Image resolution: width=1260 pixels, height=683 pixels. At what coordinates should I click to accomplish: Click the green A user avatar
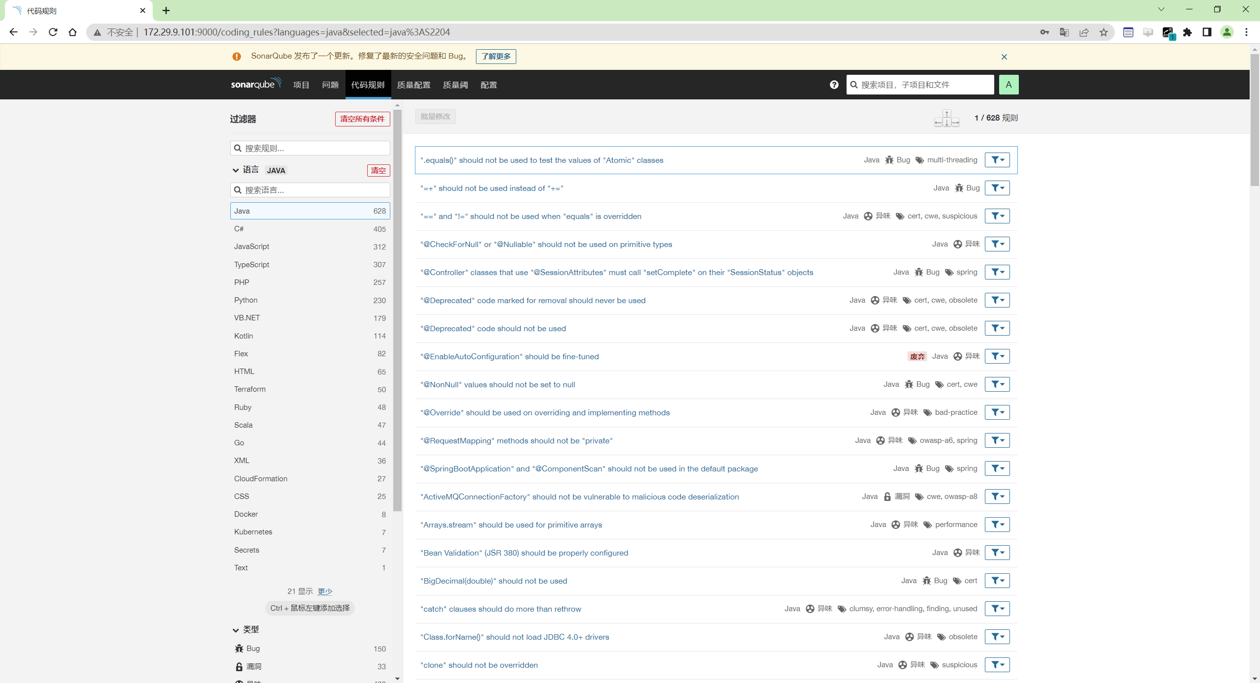[x=1008, y=85]
